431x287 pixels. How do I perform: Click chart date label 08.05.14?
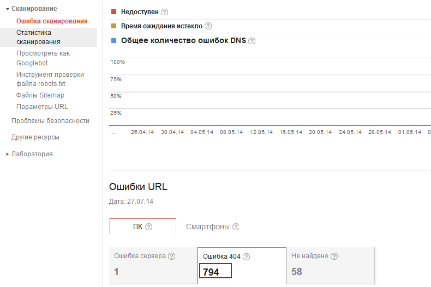point(231,132)
